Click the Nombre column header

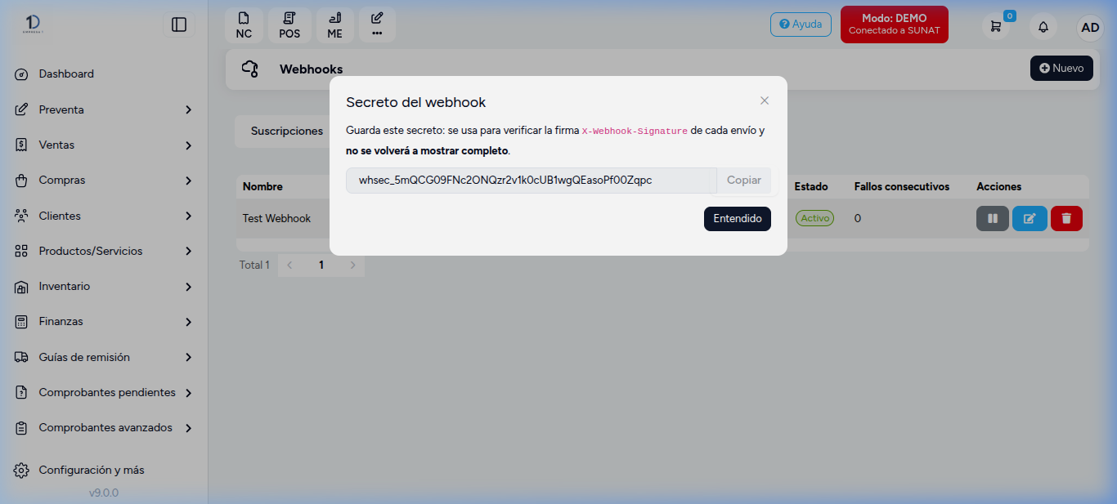coord(262,186)
